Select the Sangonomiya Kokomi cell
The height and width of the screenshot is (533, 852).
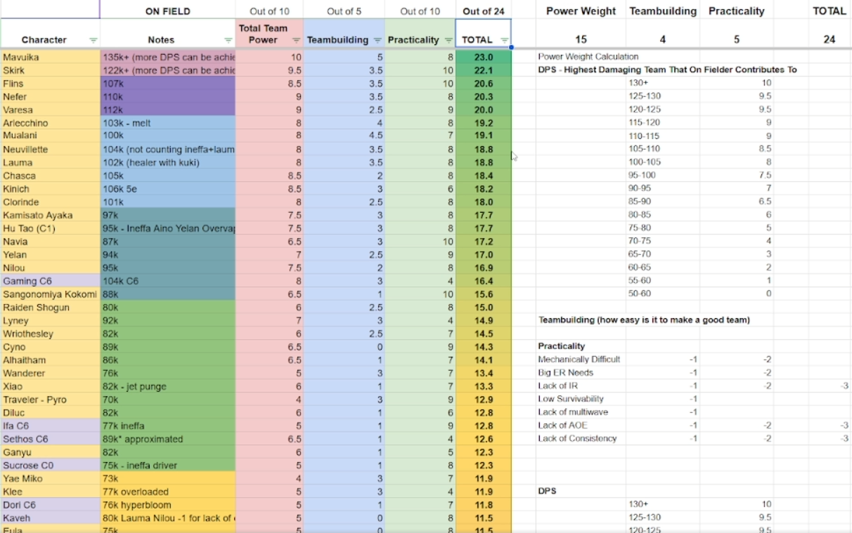[50, 294]
